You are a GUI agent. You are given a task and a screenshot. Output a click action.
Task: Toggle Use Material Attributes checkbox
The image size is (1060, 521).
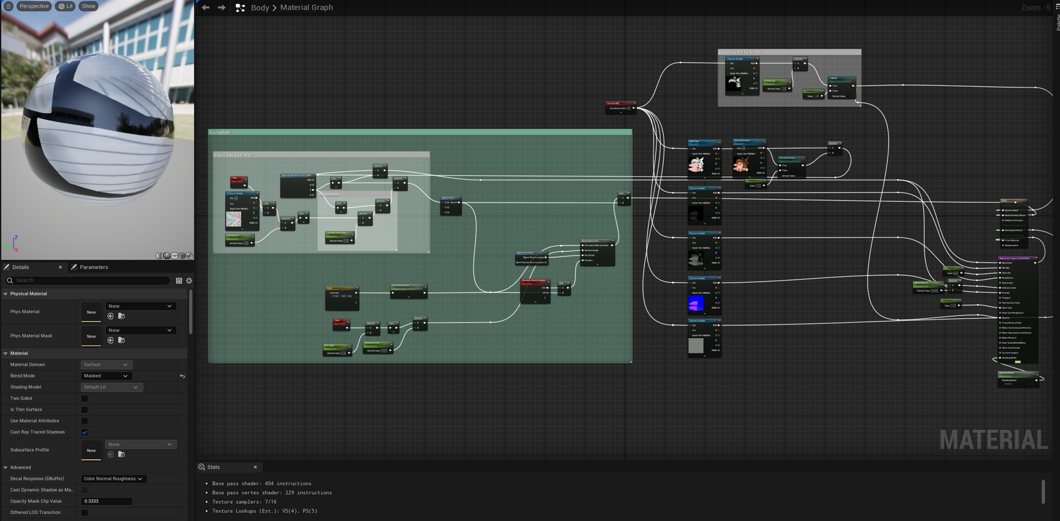(84, 421)
